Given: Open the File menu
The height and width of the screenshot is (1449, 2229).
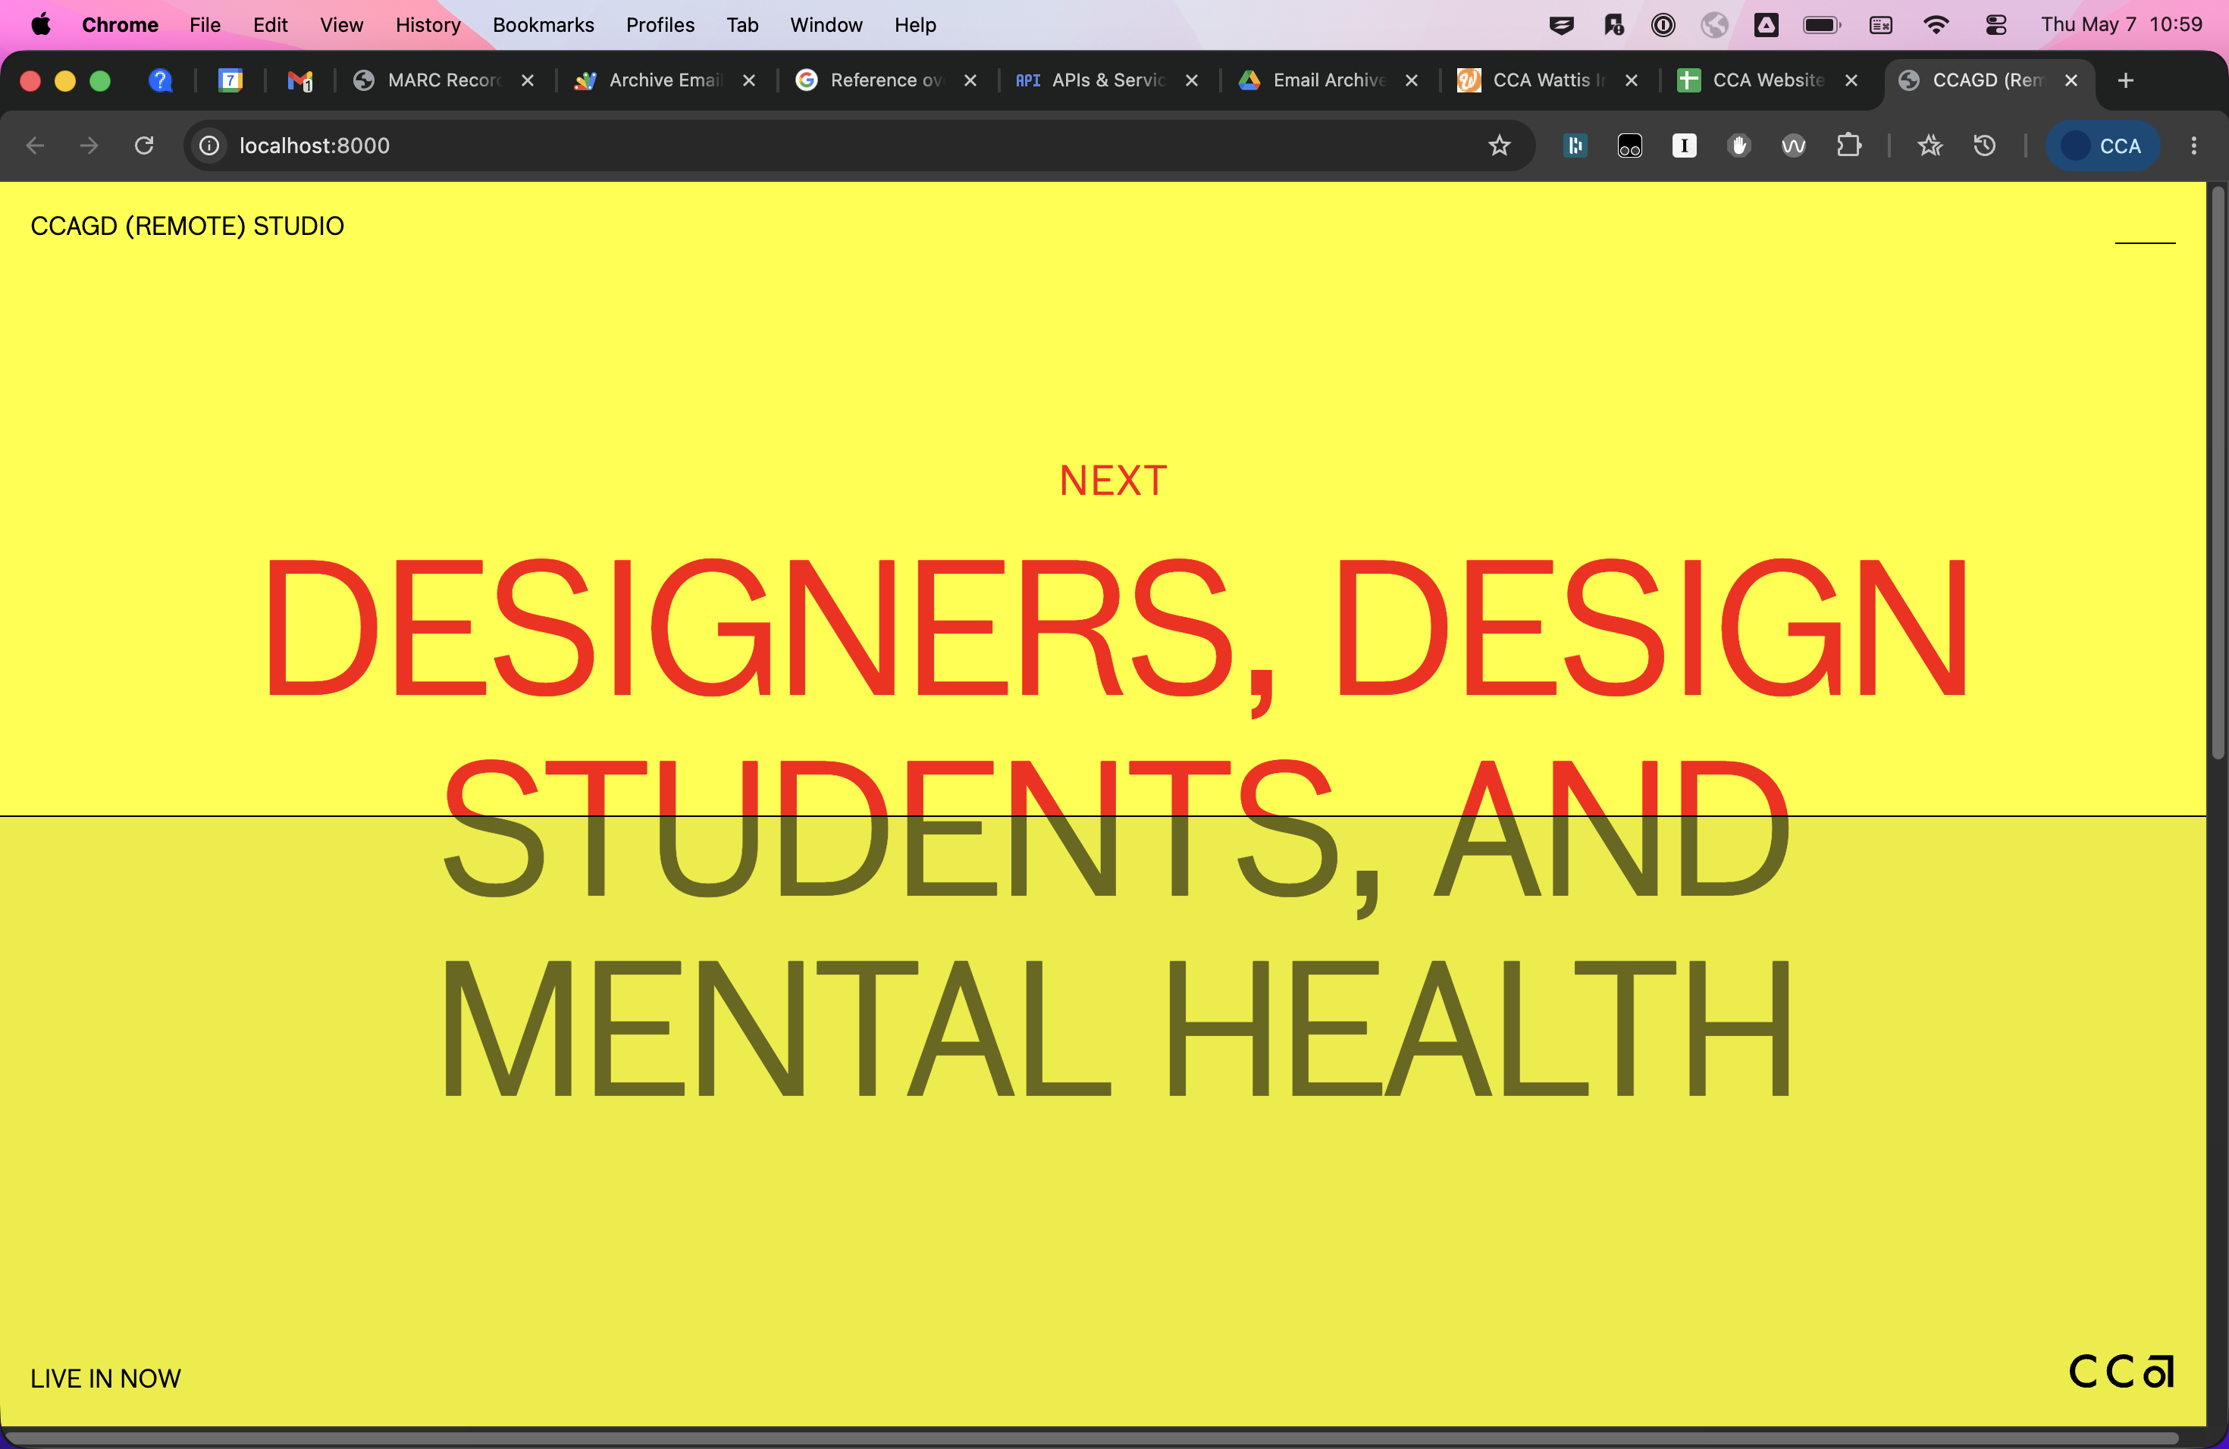Looking at the screenshot, I should click(204, 25).
